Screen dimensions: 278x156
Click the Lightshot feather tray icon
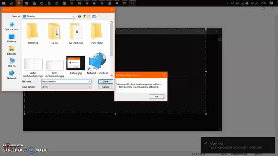coord(257,3)
